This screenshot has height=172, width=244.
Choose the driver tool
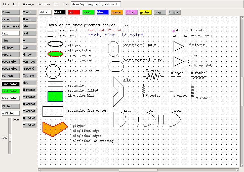30,55
